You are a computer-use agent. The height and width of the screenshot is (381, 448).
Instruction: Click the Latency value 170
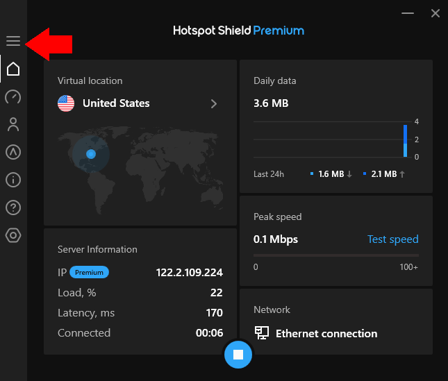[215, 313]
